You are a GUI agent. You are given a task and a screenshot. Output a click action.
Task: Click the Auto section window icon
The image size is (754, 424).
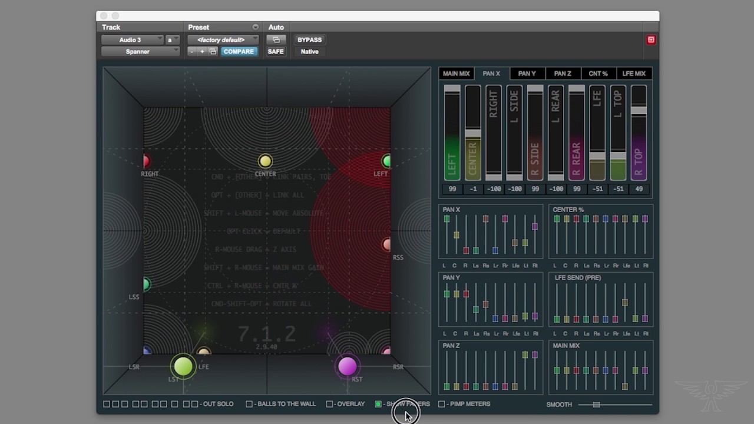click(x=276, y=39)
